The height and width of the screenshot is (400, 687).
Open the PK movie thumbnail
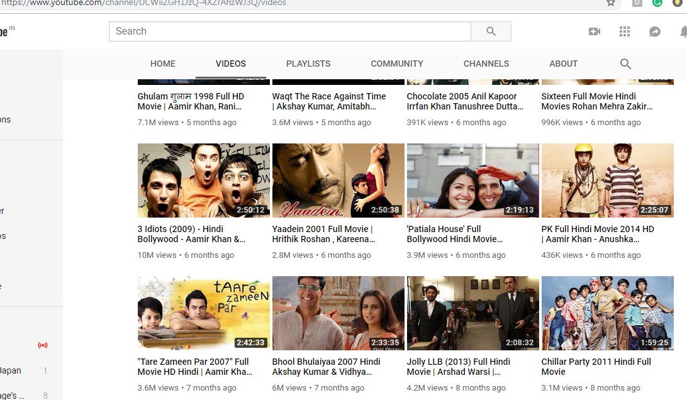click(607, 181)
